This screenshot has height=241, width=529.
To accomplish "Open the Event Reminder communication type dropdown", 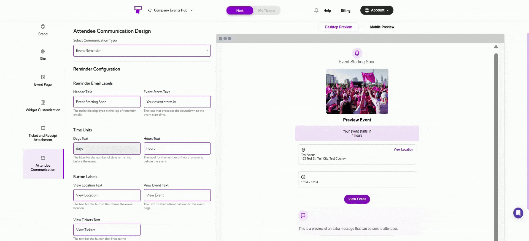I will point(142,51).
